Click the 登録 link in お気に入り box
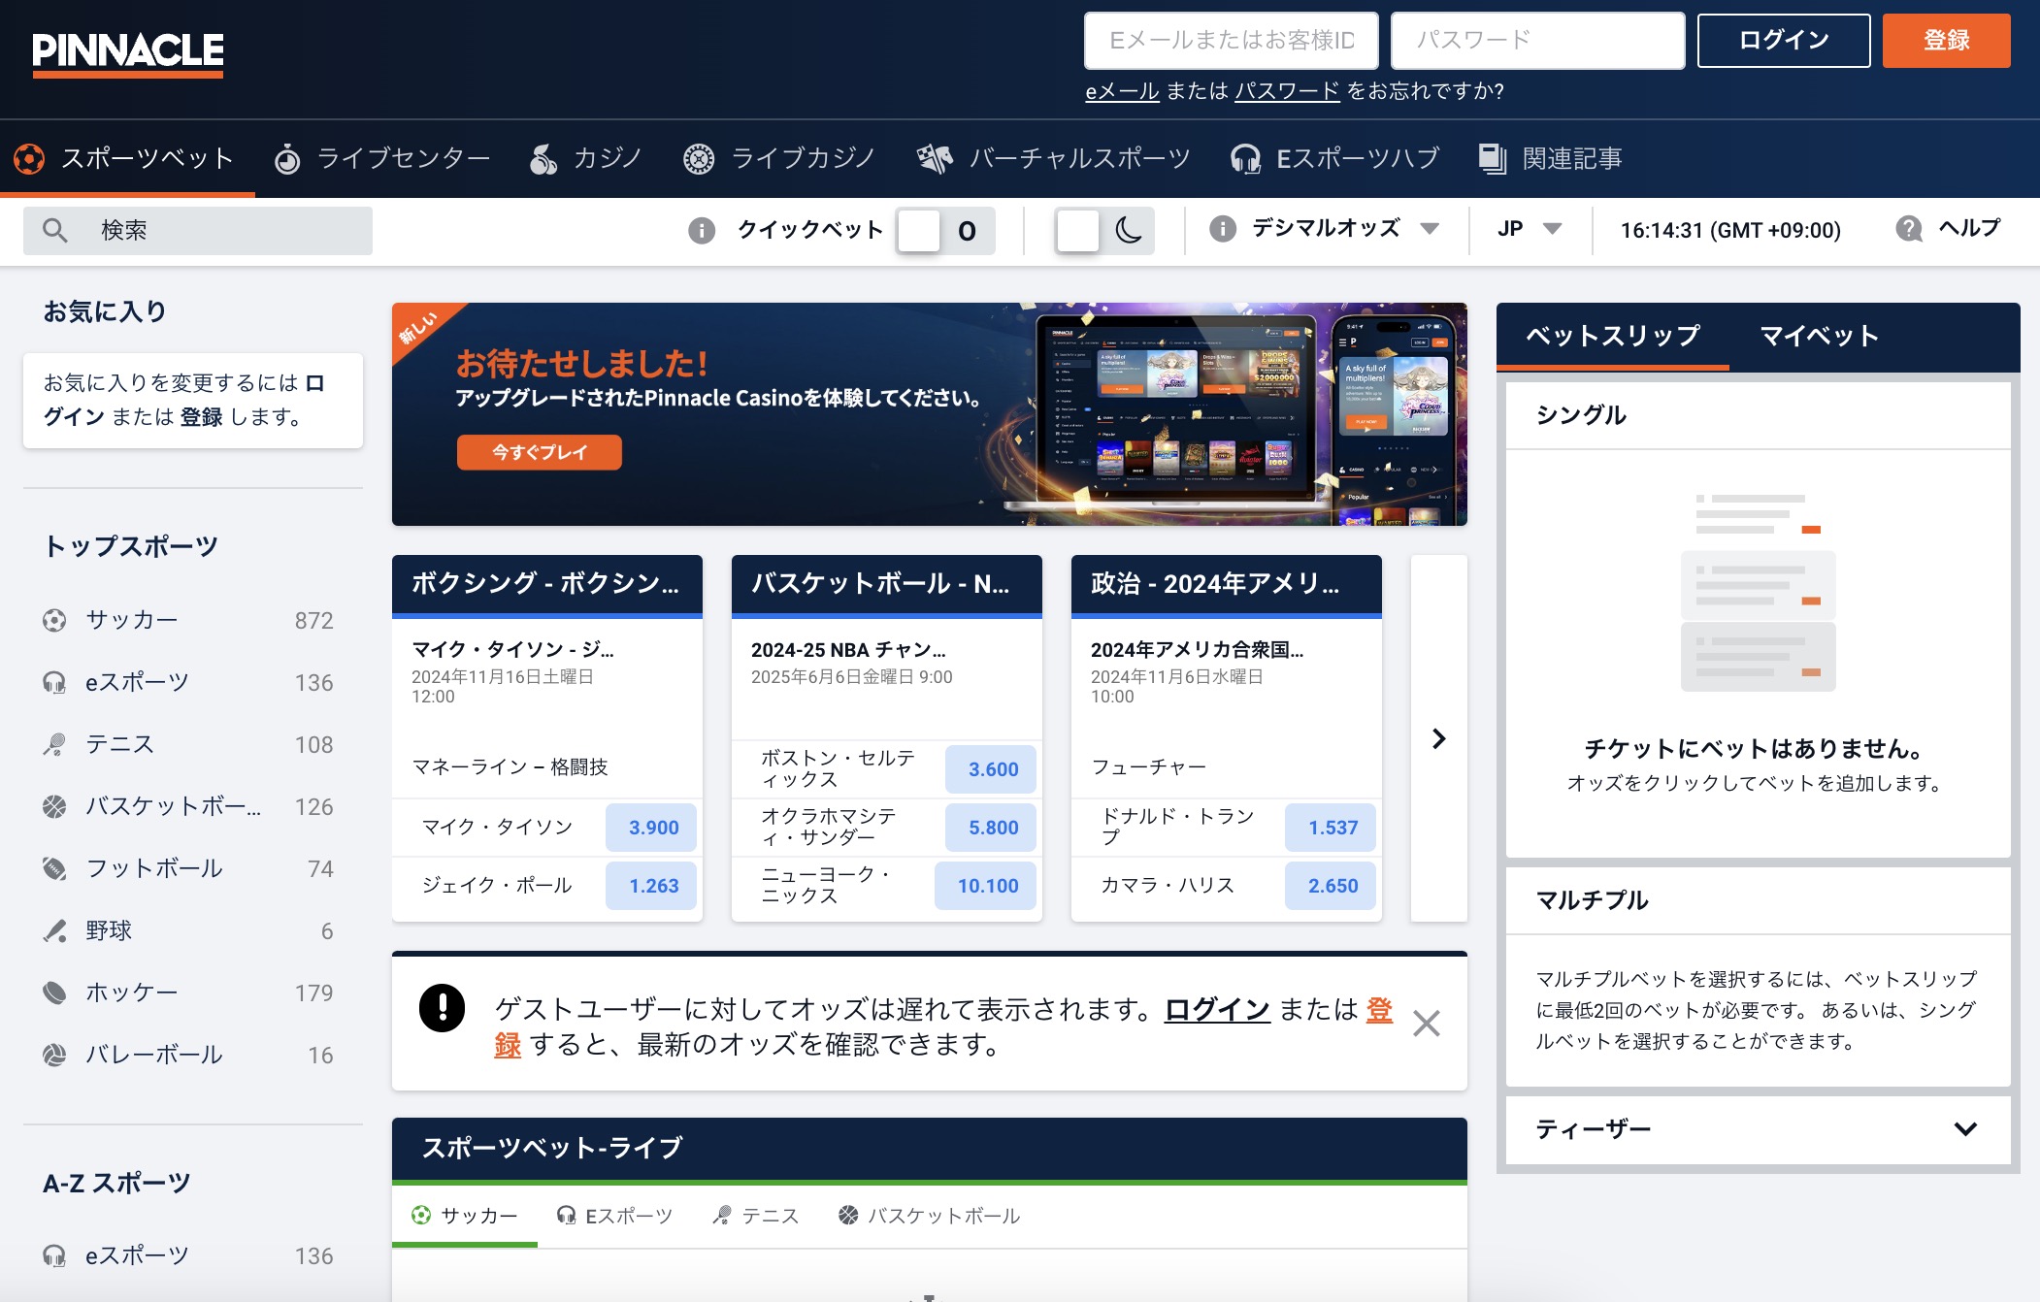 202,416
